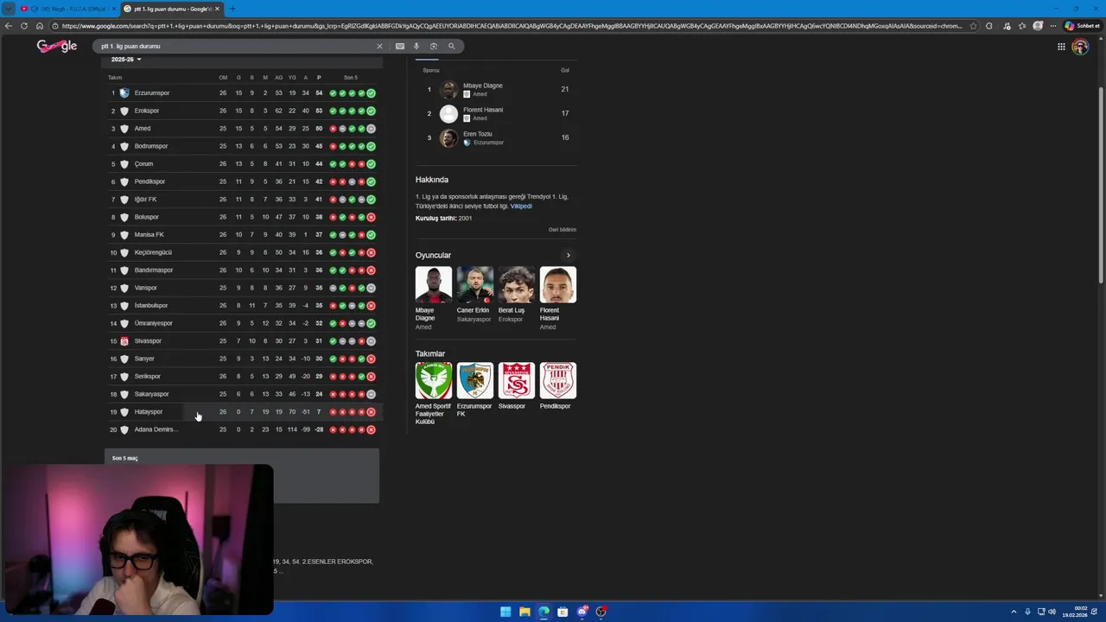
Task: Submit the query with the magnifier icon
Action: [x=451, y=47]
